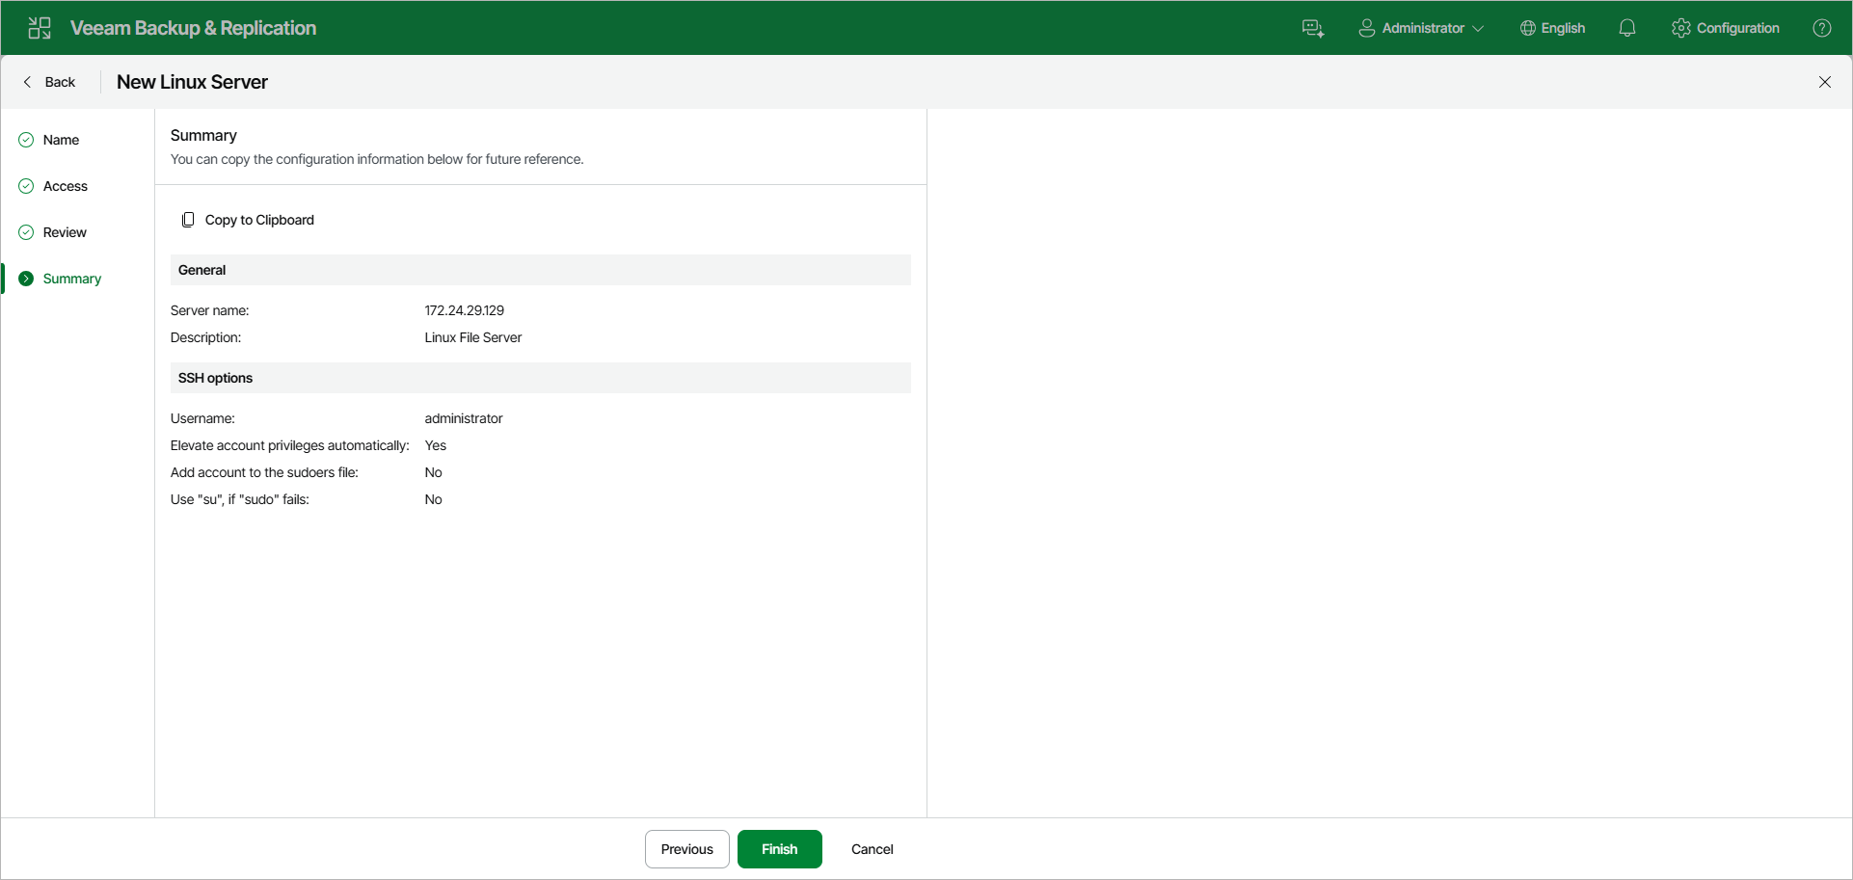Open the notifications bell
The image size is (1853, 880).
pos(1627,28)
